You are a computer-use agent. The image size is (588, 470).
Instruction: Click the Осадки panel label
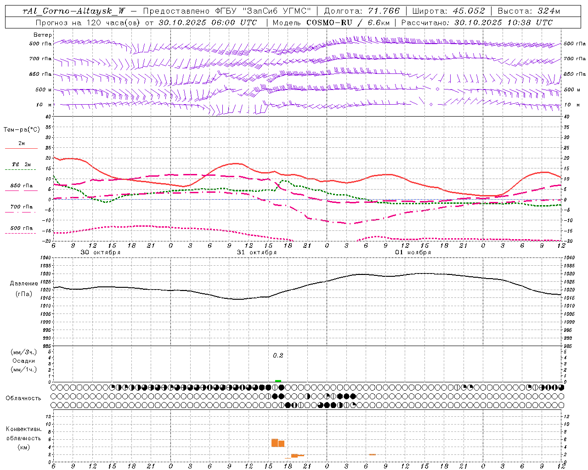coord(23,361)
